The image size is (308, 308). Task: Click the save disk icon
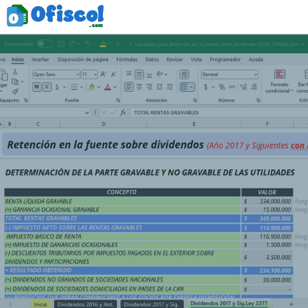coord(61,44)
